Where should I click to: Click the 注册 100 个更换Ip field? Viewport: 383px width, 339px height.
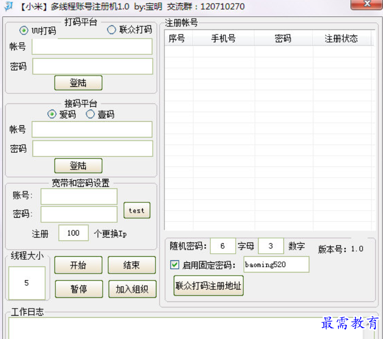click(74, 233)
